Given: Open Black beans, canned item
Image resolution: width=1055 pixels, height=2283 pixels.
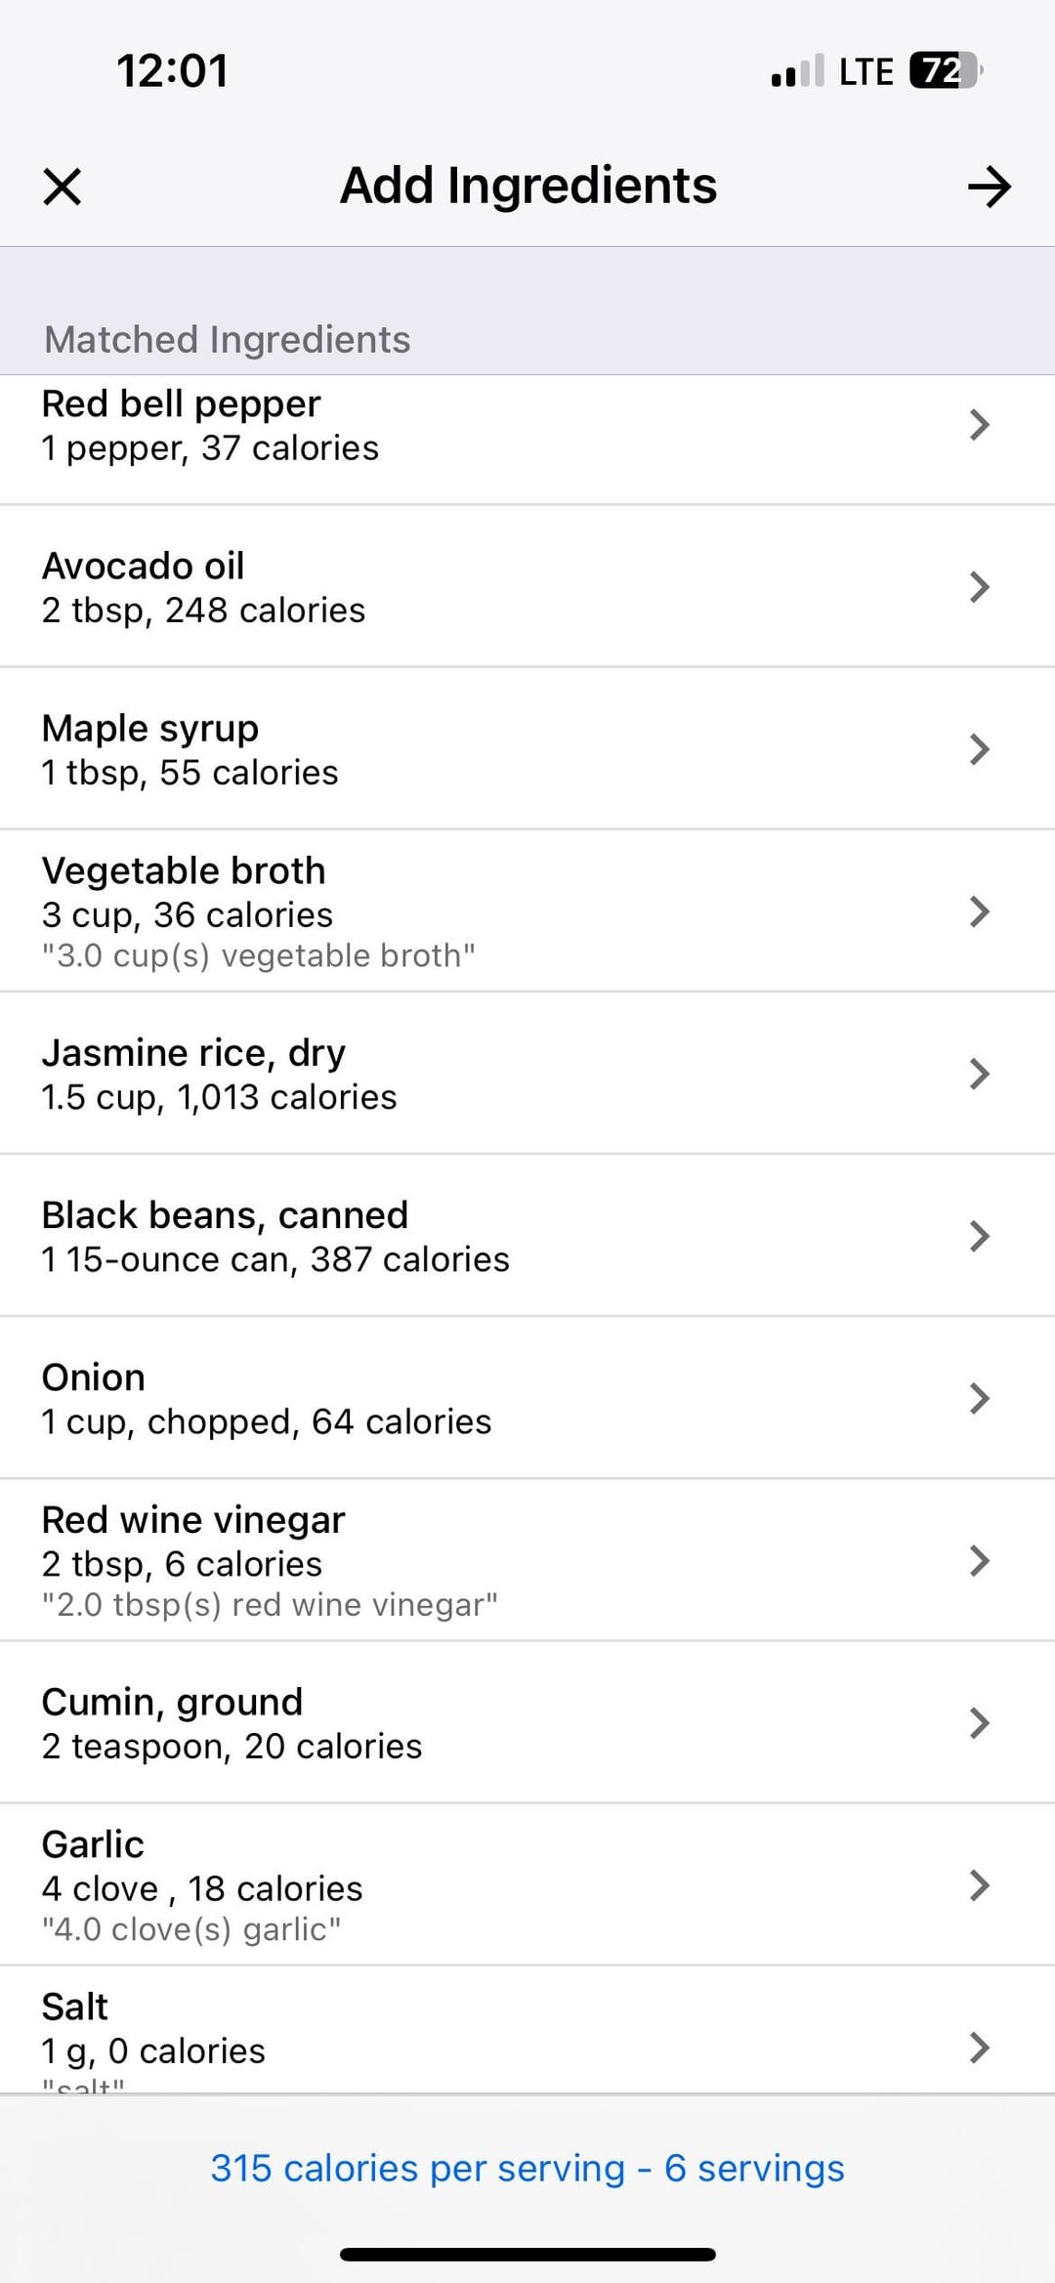Looking at the screenshot, I should [x=225, y=1215].
